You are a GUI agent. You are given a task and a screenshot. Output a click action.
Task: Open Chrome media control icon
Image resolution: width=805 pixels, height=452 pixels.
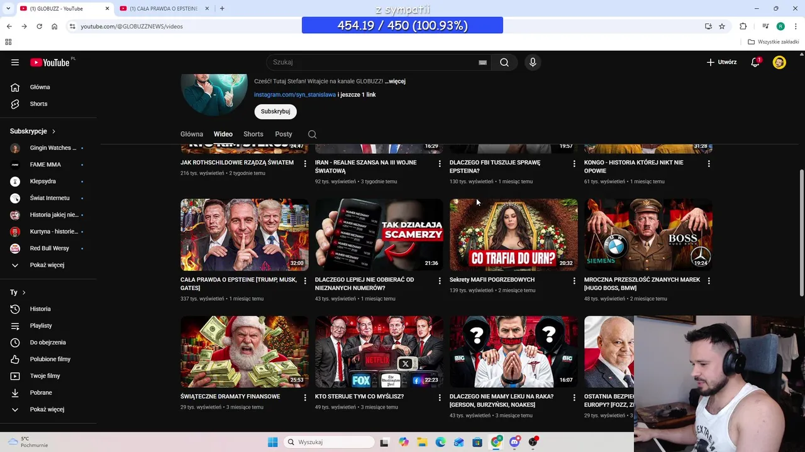coord(765,26)
